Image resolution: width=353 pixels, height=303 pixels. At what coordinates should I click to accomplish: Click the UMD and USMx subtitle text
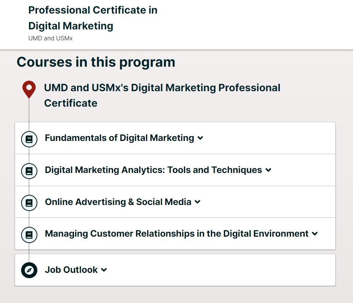[51, 38]
